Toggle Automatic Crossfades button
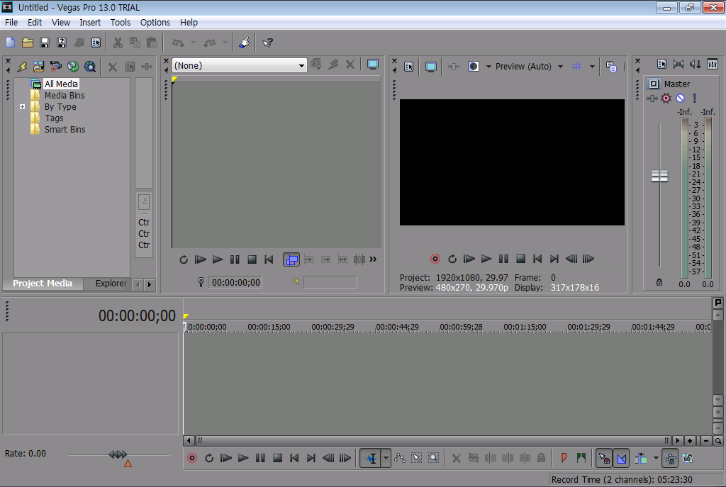The image size is (726, 487). coord(621,459)
